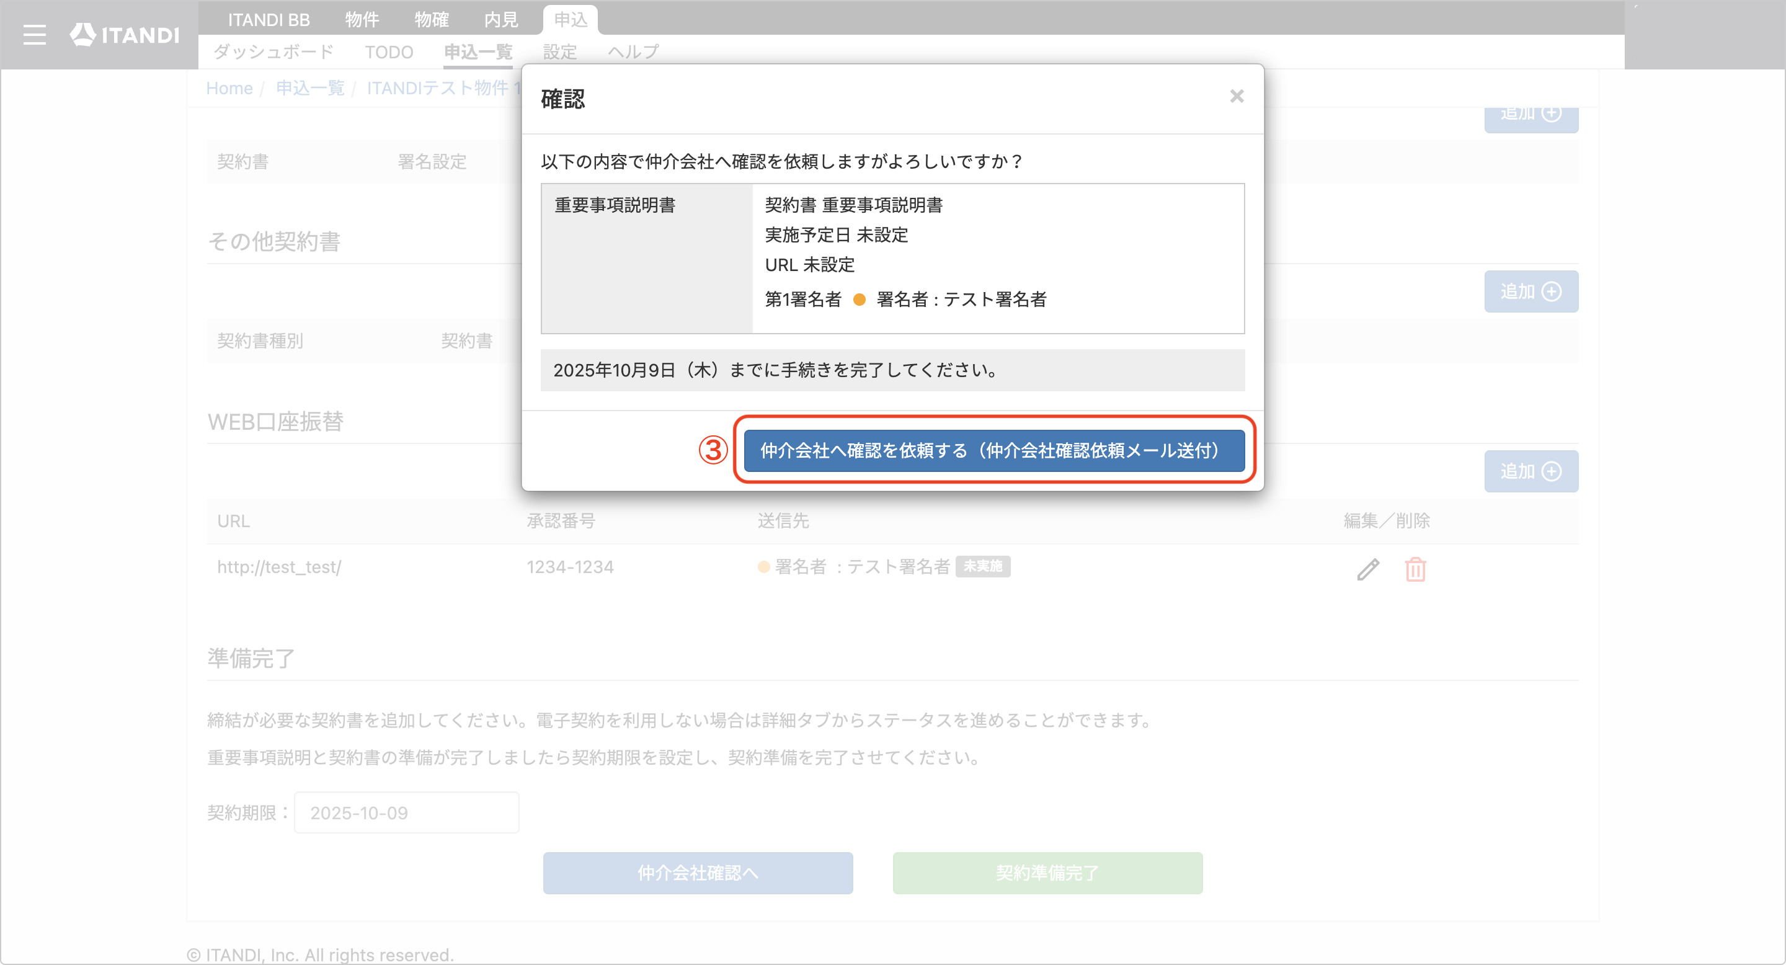The image size is (1786, 965).
Task: Open the 設定 menu item
Action: point(559,52)
